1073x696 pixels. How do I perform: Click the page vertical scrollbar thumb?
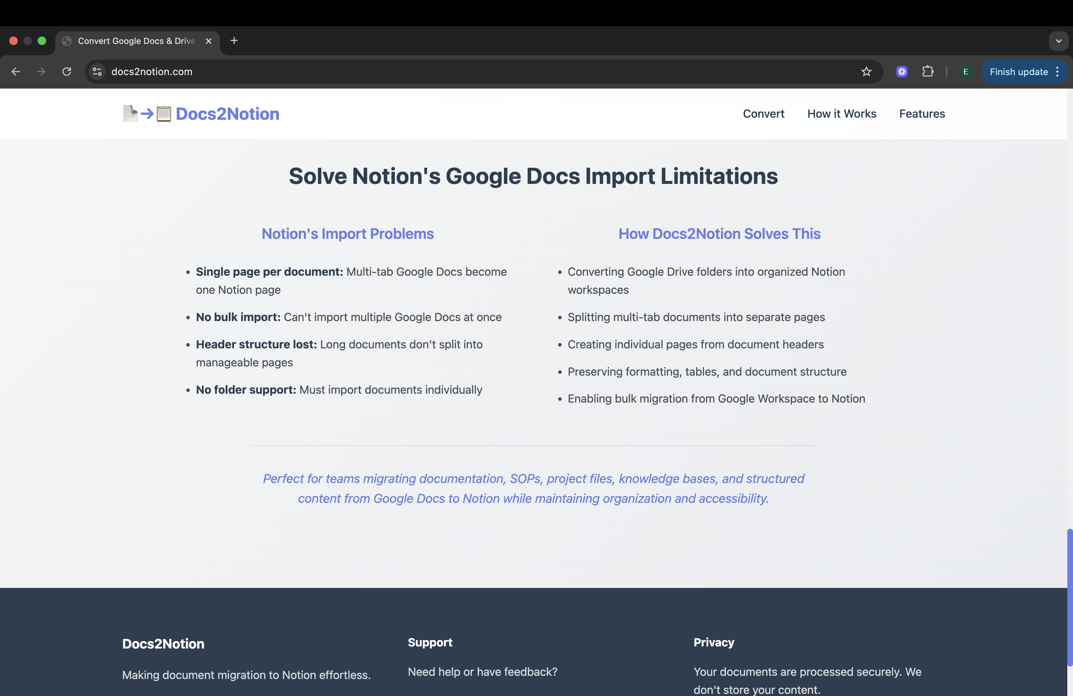[x=1069, y=597]
